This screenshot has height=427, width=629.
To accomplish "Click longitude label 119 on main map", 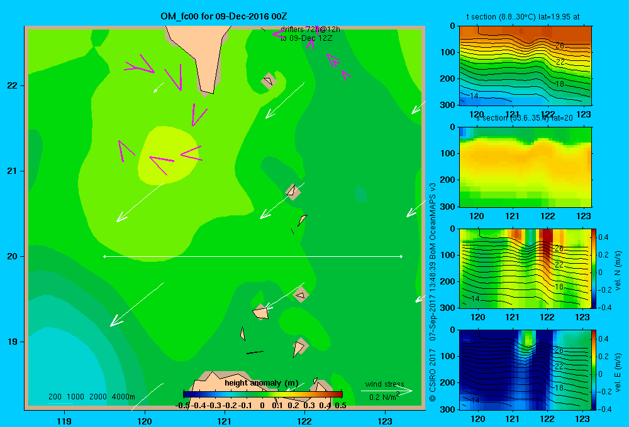I will tap(64, 421).
